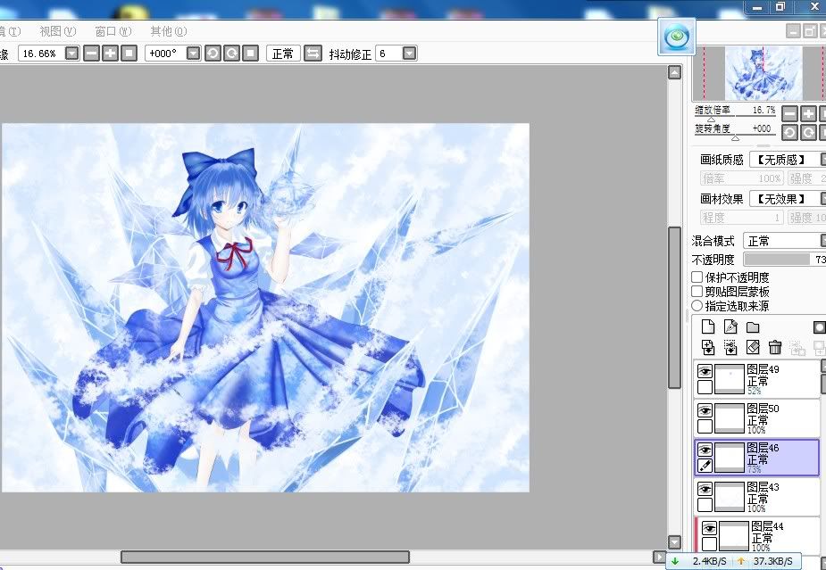Image resolution: width=826 pixels, height=570 pixels.
Task: Toggle the eye icon for 图层43
Action: point(705,489)
